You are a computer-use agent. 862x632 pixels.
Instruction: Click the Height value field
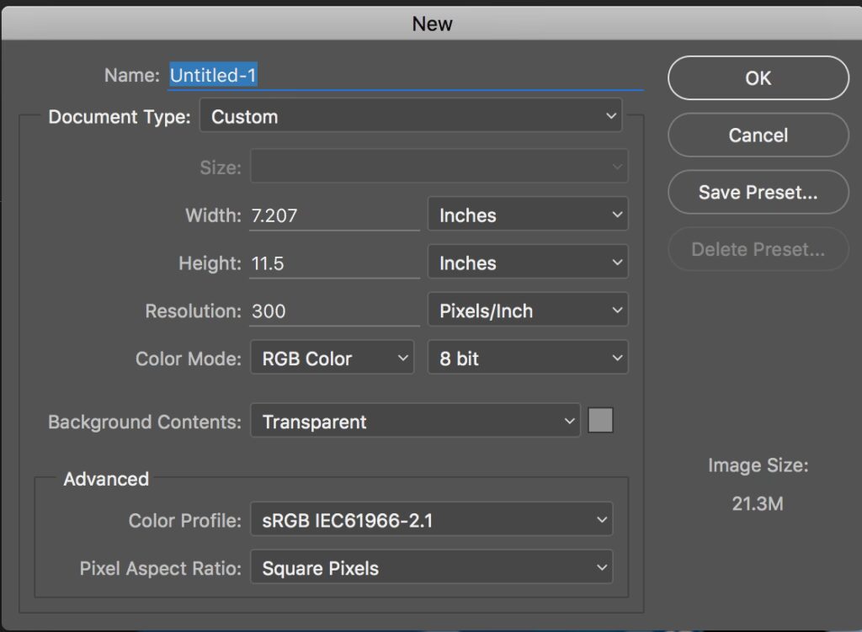334,263
